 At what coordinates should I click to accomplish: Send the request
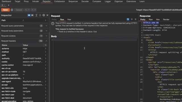point(5,10)
